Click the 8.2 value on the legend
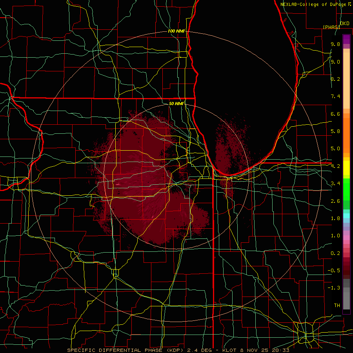 click(x=335, y=79)
